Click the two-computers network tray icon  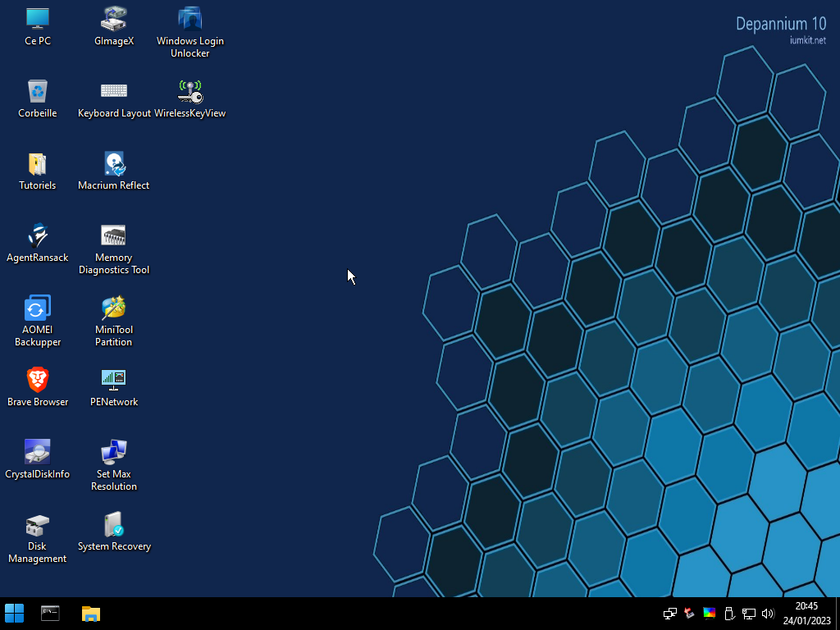pos(669,614)
